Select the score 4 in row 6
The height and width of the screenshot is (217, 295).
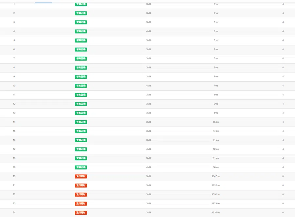pos(283,49)
